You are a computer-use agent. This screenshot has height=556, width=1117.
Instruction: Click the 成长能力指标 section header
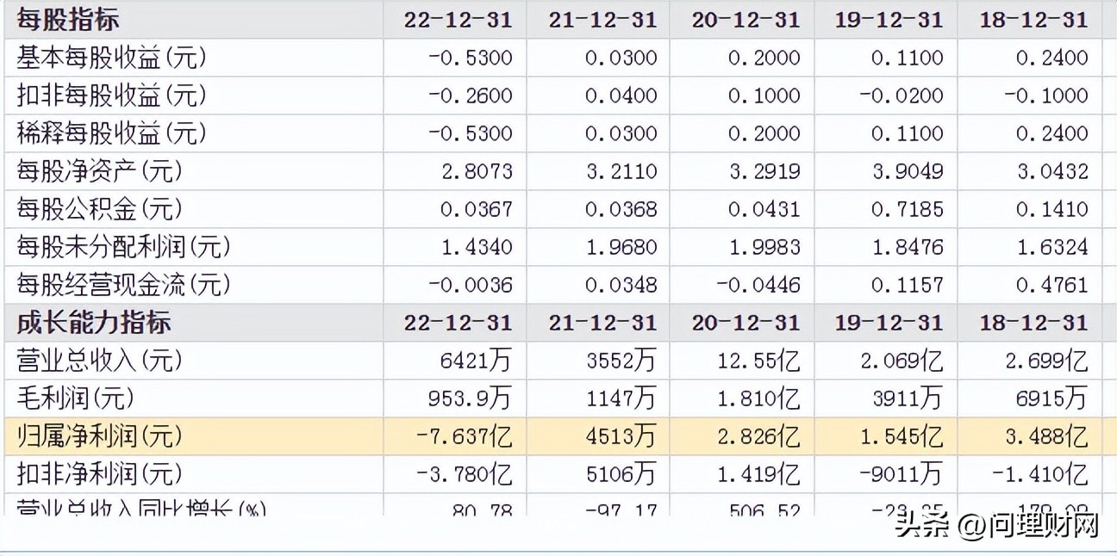94,323
